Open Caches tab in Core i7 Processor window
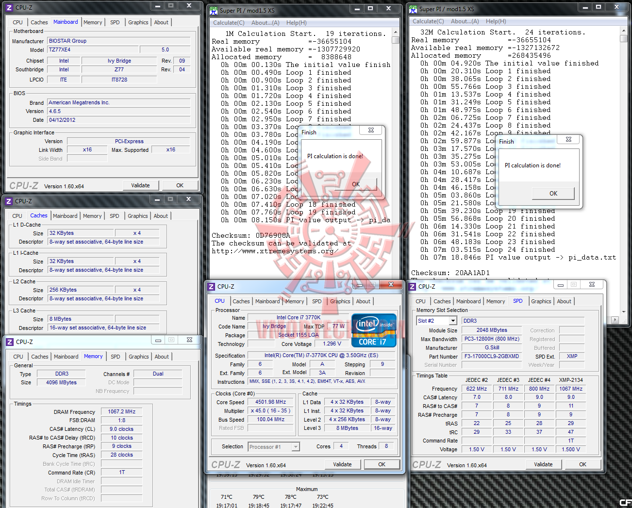 point(241,301)
